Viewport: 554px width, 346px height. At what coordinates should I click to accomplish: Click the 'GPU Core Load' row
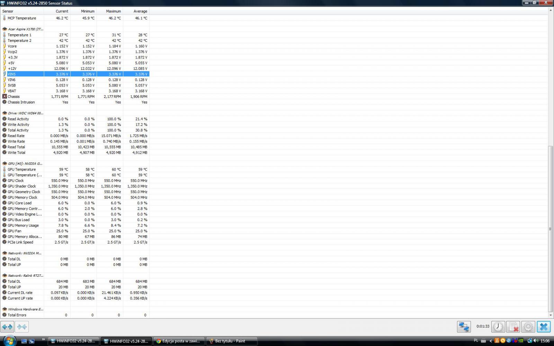coord(75,203)
